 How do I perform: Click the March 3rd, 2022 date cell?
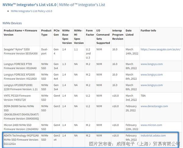tap(132, 98)
